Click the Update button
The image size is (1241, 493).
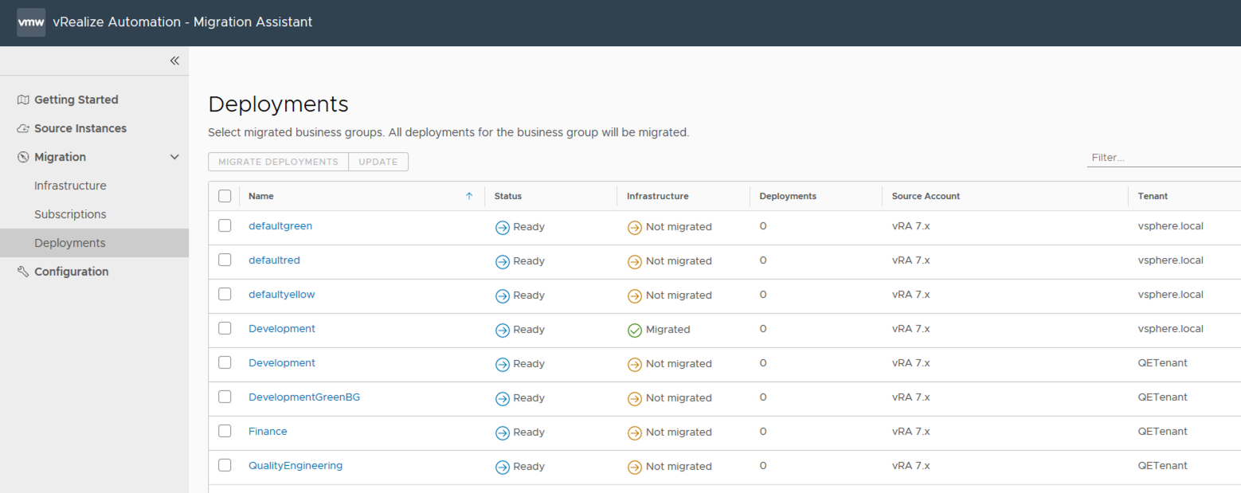click(378, 162)
